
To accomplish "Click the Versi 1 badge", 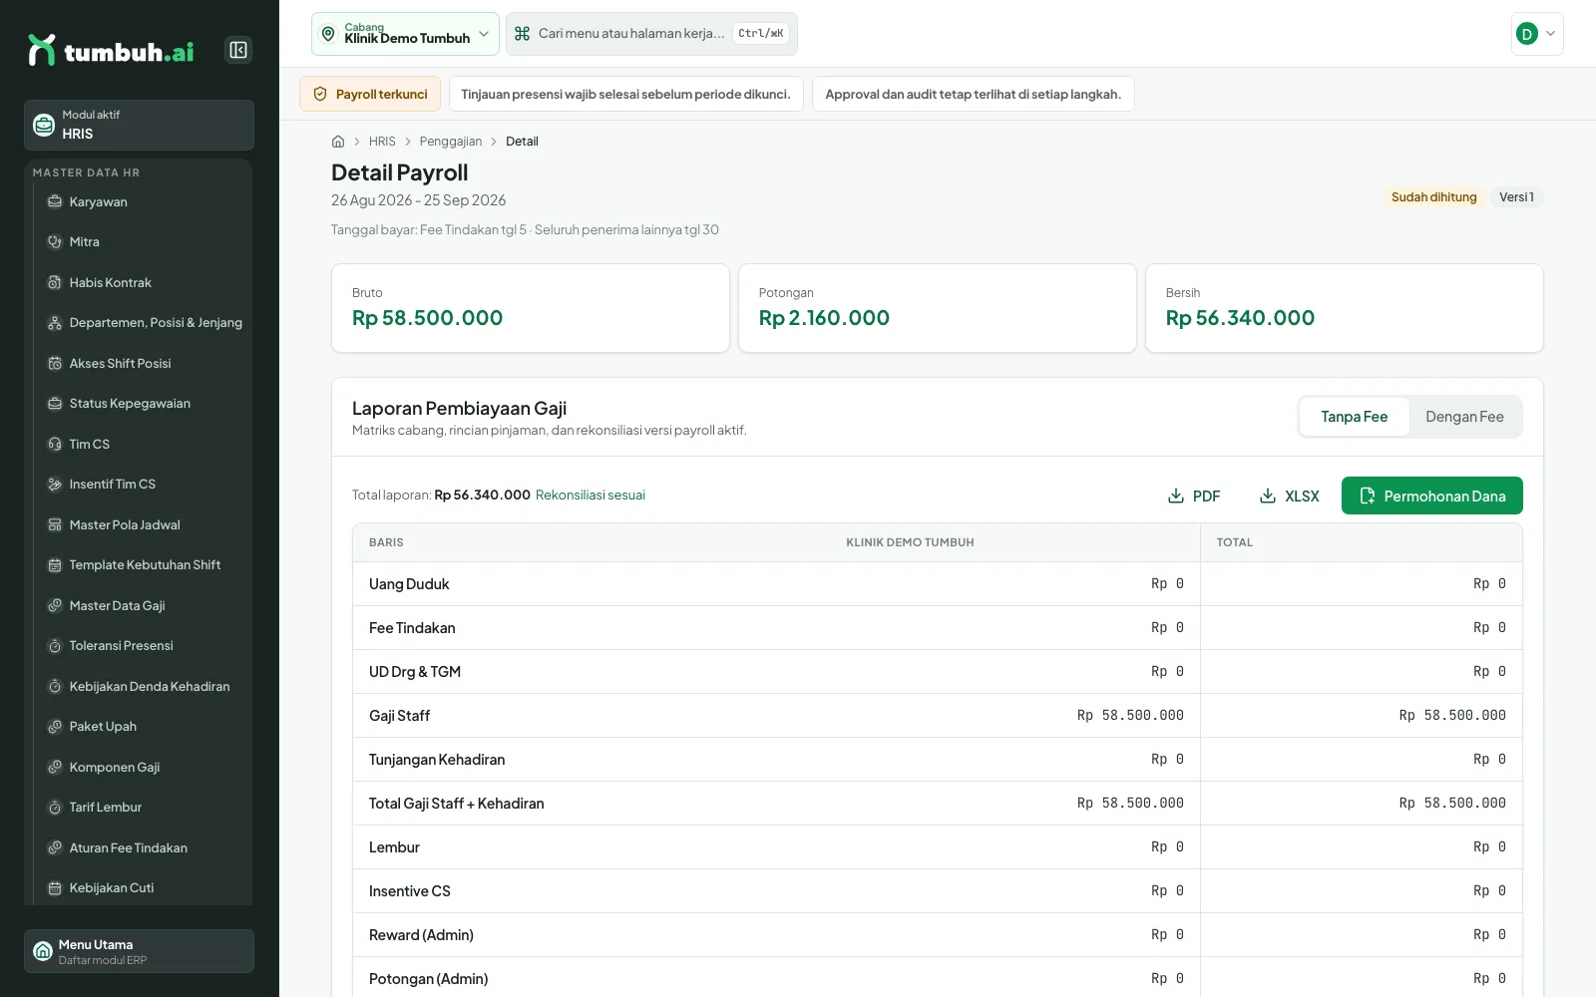I will 1516,197.
